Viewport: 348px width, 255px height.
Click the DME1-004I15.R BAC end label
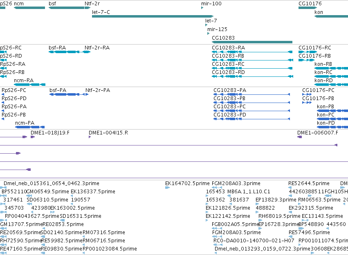click(x=108, y=133)
